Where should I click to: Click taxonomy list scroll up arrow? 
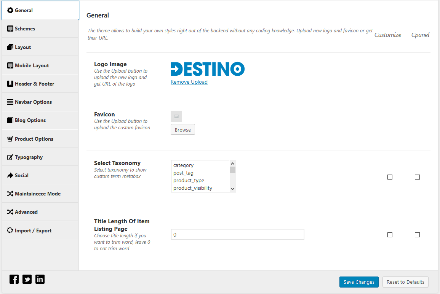click(x=232, y=164)
